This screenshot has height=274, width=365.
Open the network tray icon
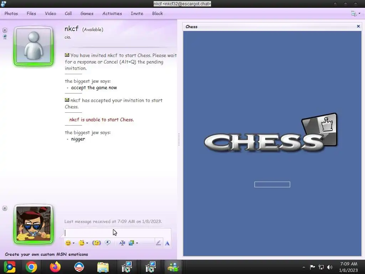coord(321,267)
